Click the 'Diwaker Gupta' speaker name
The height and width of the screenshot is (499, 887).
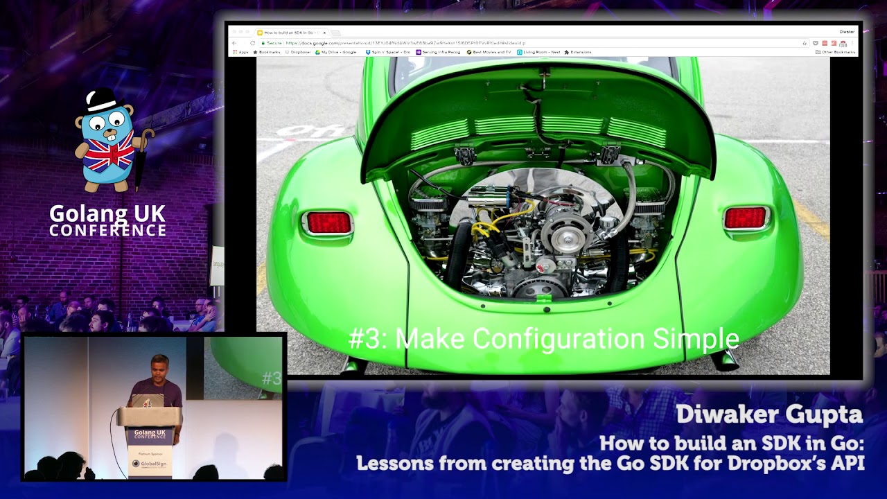click(x=769, y=414)
